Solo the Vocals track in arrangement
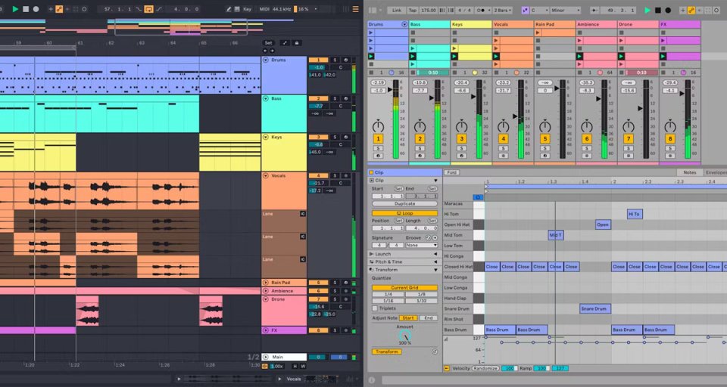The width and height of the screenshot is (727, 387). tap(335, 176)
